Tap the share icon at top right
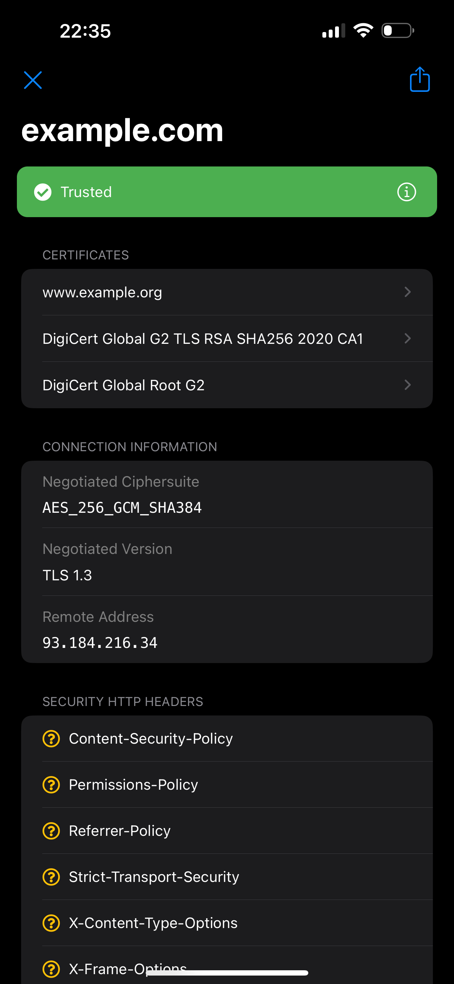This screenshot has height=984, width=454. point(420,80)
